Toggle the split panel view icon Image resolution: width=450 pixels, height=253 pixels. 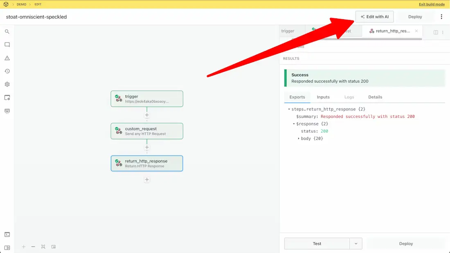435,32
